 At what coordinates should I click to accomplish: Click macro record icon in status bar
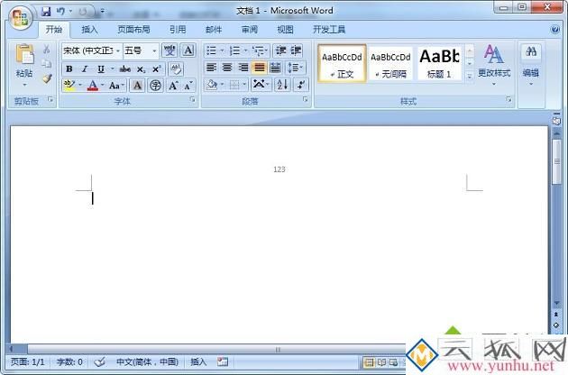tap(223, 361)
